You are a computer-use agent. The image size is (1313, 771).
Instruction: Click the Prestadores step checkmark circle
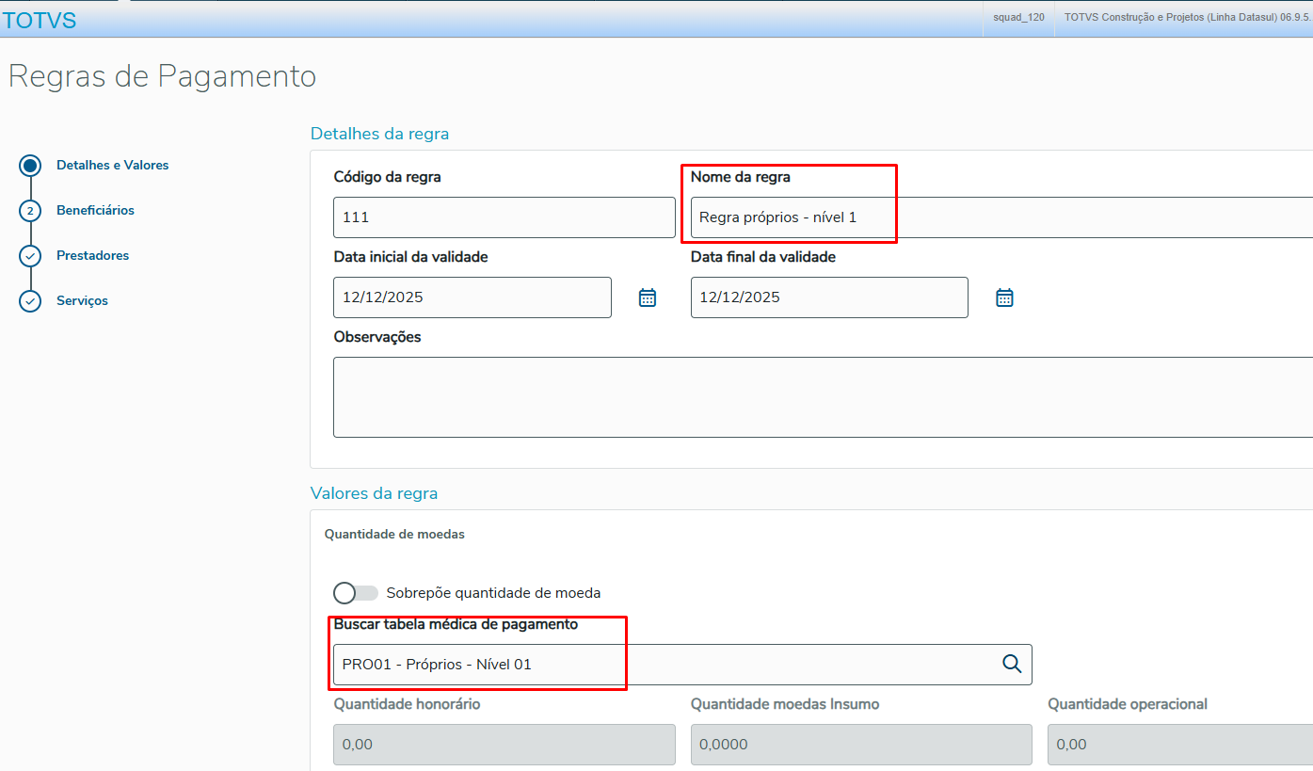point(30,256)
